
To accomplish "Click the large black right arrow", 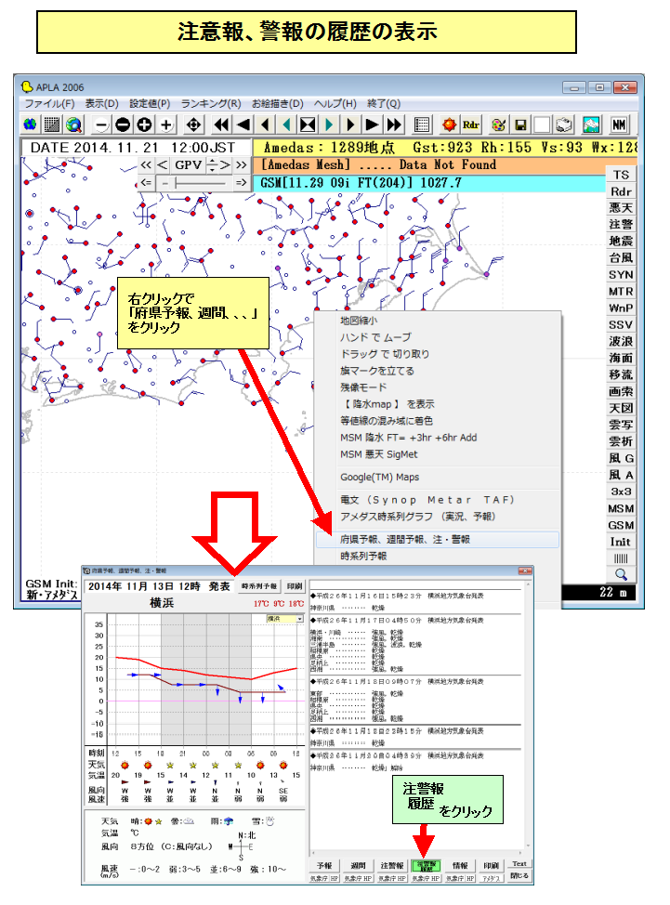I will tap(373, 125).
